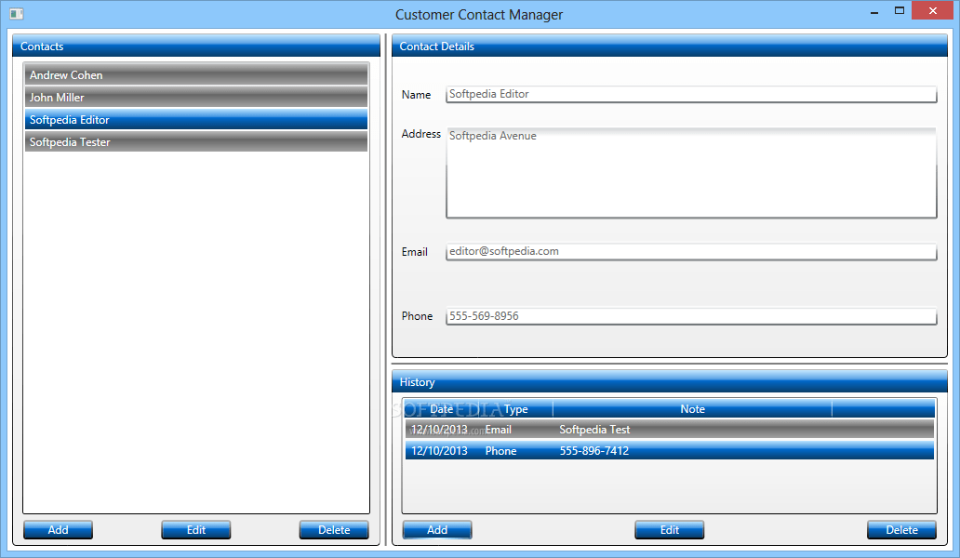Screen dimensions: 960x558
Task: Select Softpedia Tester contact row
Action: coord(196,142)
